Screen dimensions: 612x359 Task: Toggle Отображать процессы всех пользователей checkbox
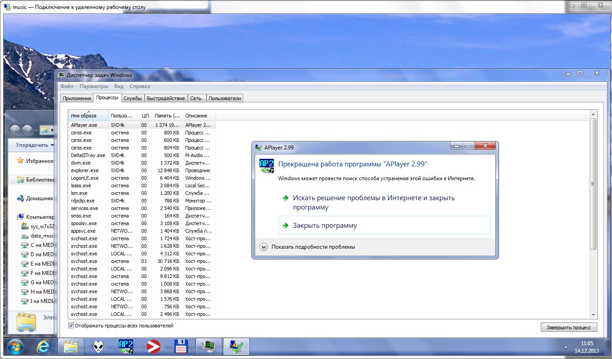[x=71, y=326]
